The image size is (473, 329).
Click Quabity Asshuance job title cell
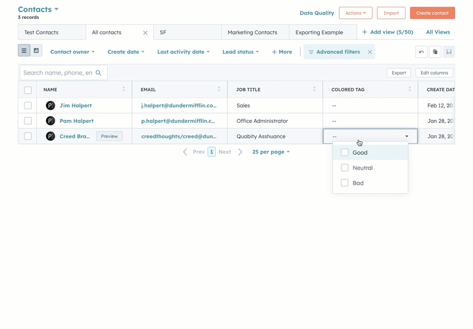click(x=275, y=136)
